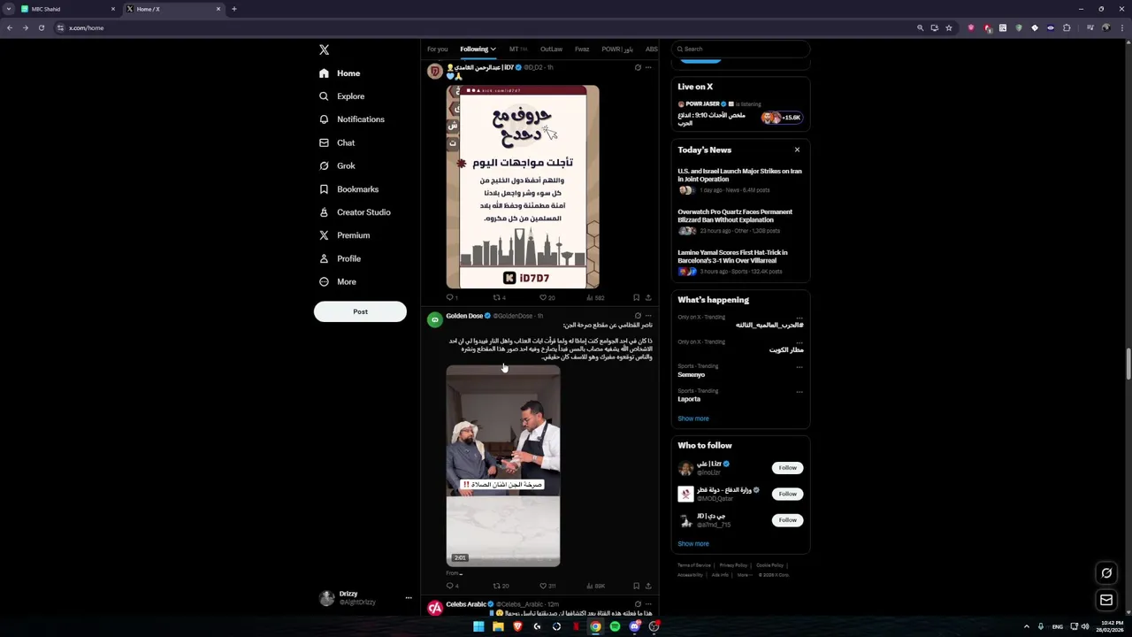Open more options on Celebs Arabic post
Screen dimensions: 1132x637
pyautogui.click(x=648, y=604)
